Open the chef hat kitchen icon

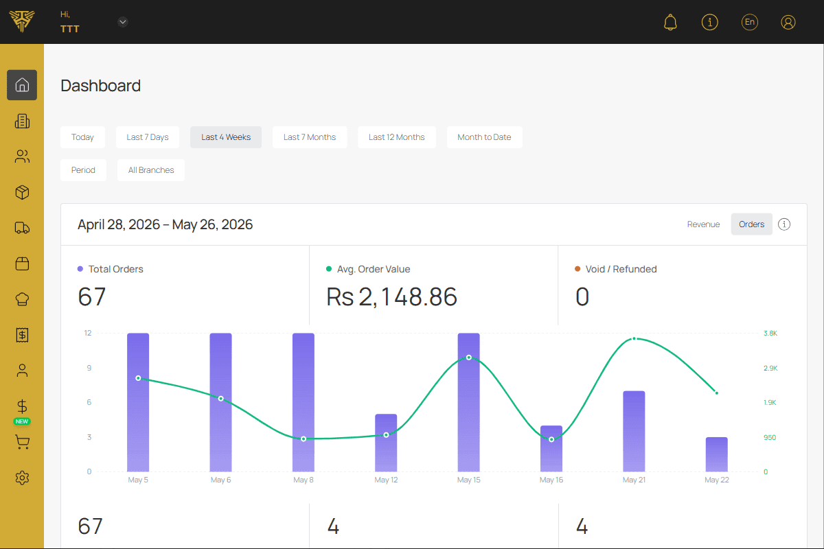[x=22, y=299]
